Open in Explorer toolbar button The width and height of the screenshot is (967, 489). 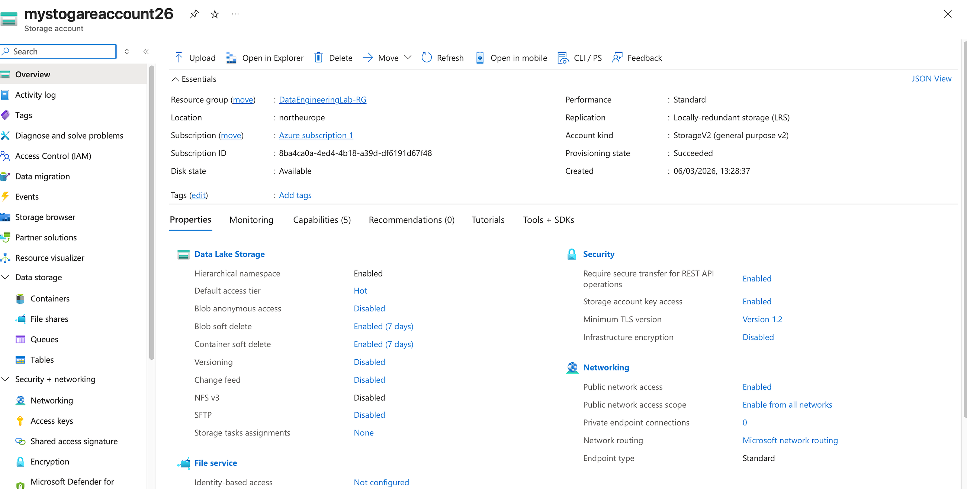coord(265,58)
